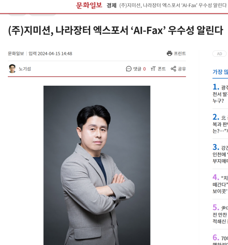Open the 폰트 font option
The image size is (228, 245).
(162, 69)
